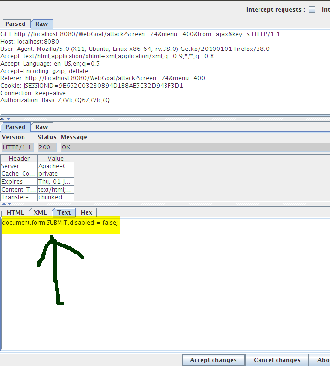Select the request Raw tab at top
Image resolution: width=330 pixels, height=366 pixels.
pos(42,24)
